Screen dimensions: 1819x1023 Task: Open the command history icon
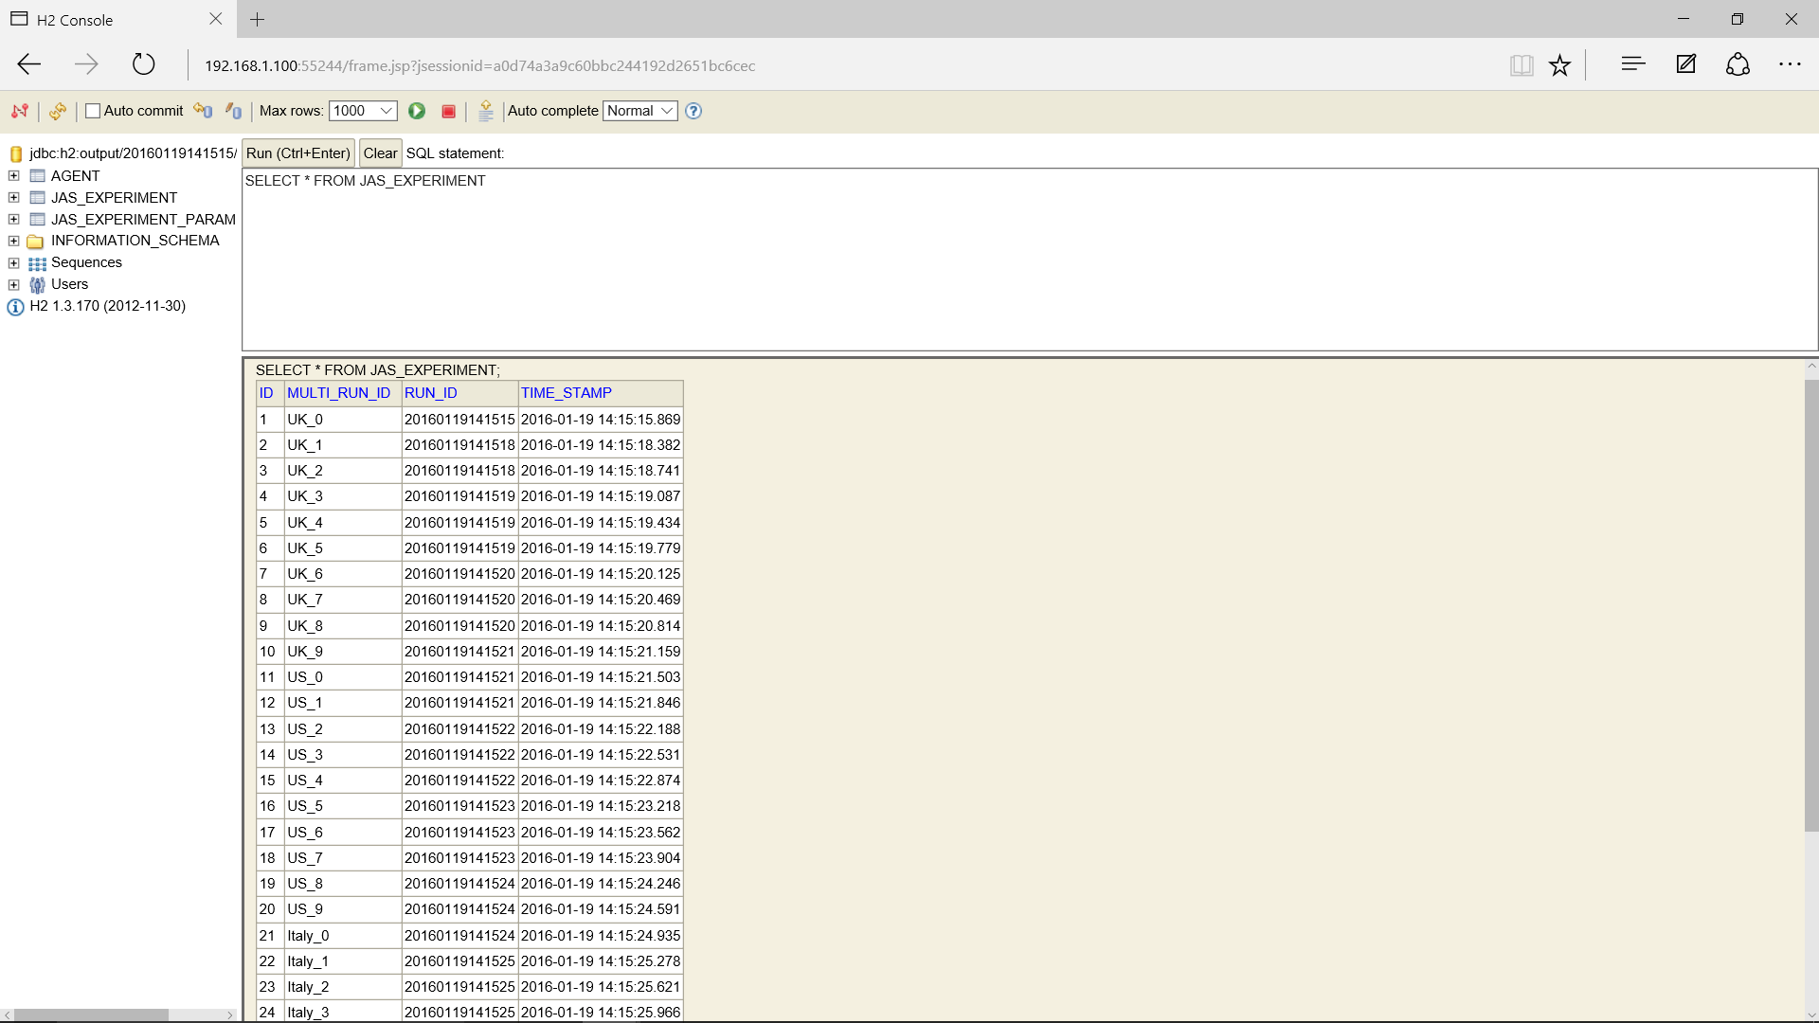click(486, 111)
